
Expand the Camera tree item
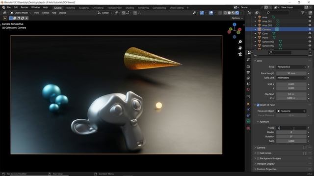tap(255, 29)
